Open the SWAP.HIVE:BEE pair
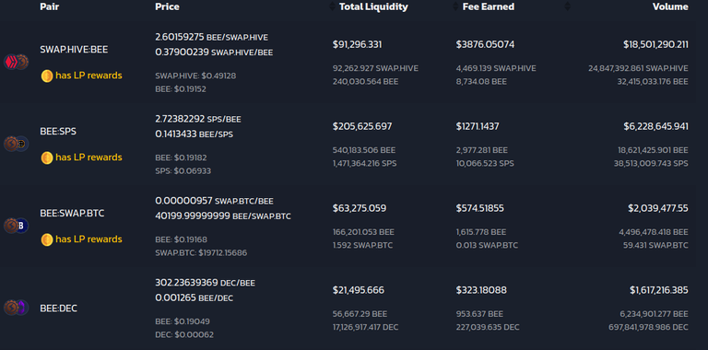This screenshot has height=350, width=708. tap(74, 50)
